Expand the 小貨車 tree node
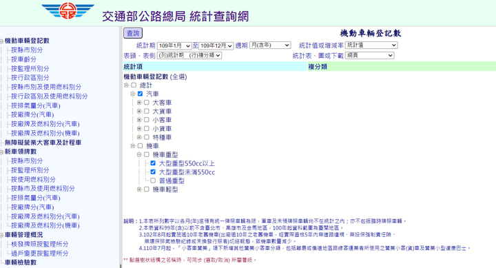496x268 pixels. coord(139,128)
